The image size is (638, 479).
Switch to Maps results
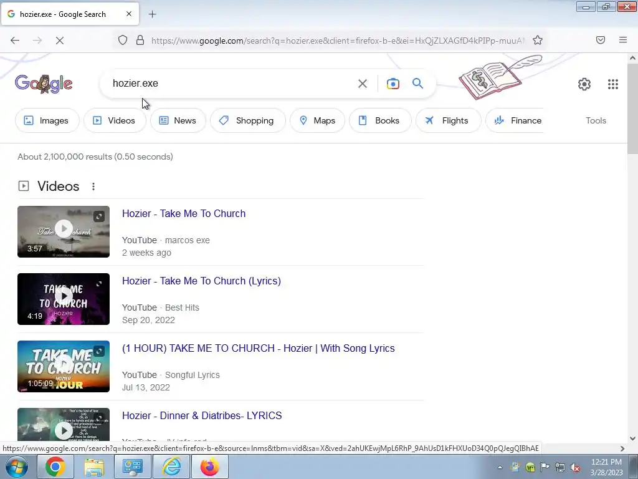317,120
